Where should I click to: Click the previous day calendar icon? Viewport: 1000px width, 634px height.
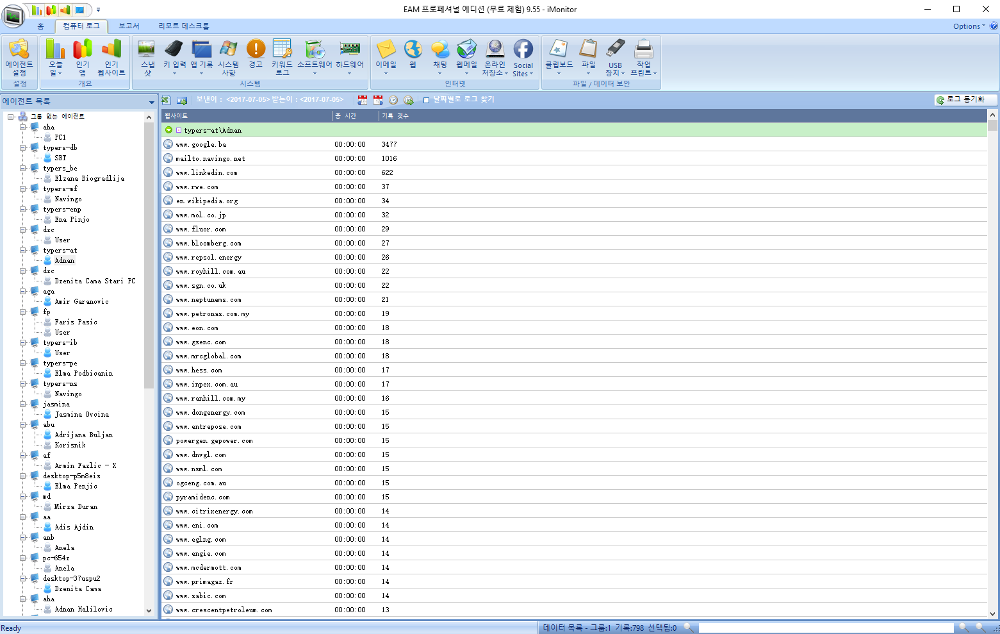pyautogui.click(x=363, y=100)
